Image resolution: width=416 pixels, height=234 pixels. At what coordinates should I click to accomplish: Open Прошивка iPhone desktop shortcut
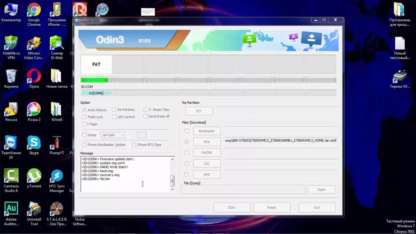[x=57, y=15]
